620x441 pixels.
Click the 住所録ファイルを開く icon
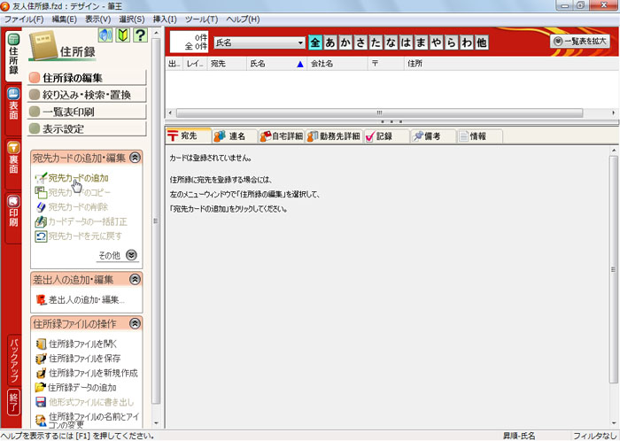tap(41, 343)
